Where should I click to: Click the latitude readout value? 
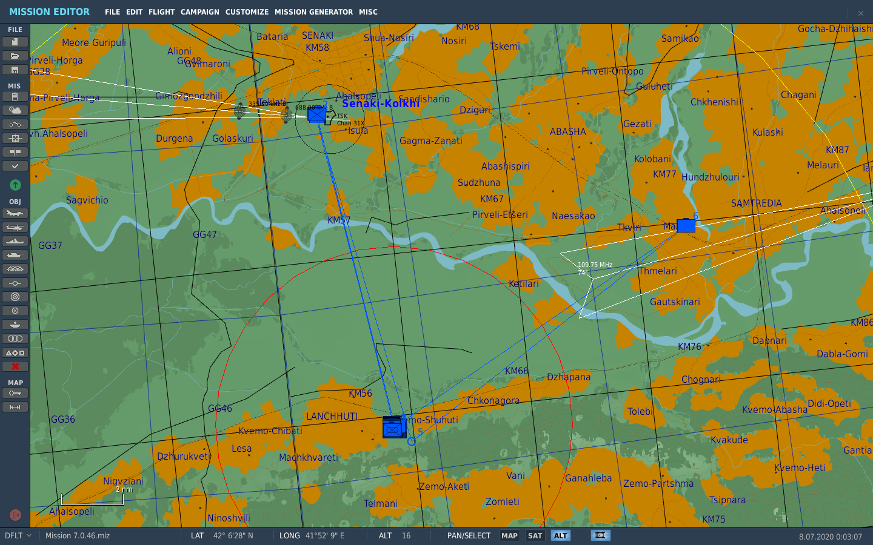(233, 535)
